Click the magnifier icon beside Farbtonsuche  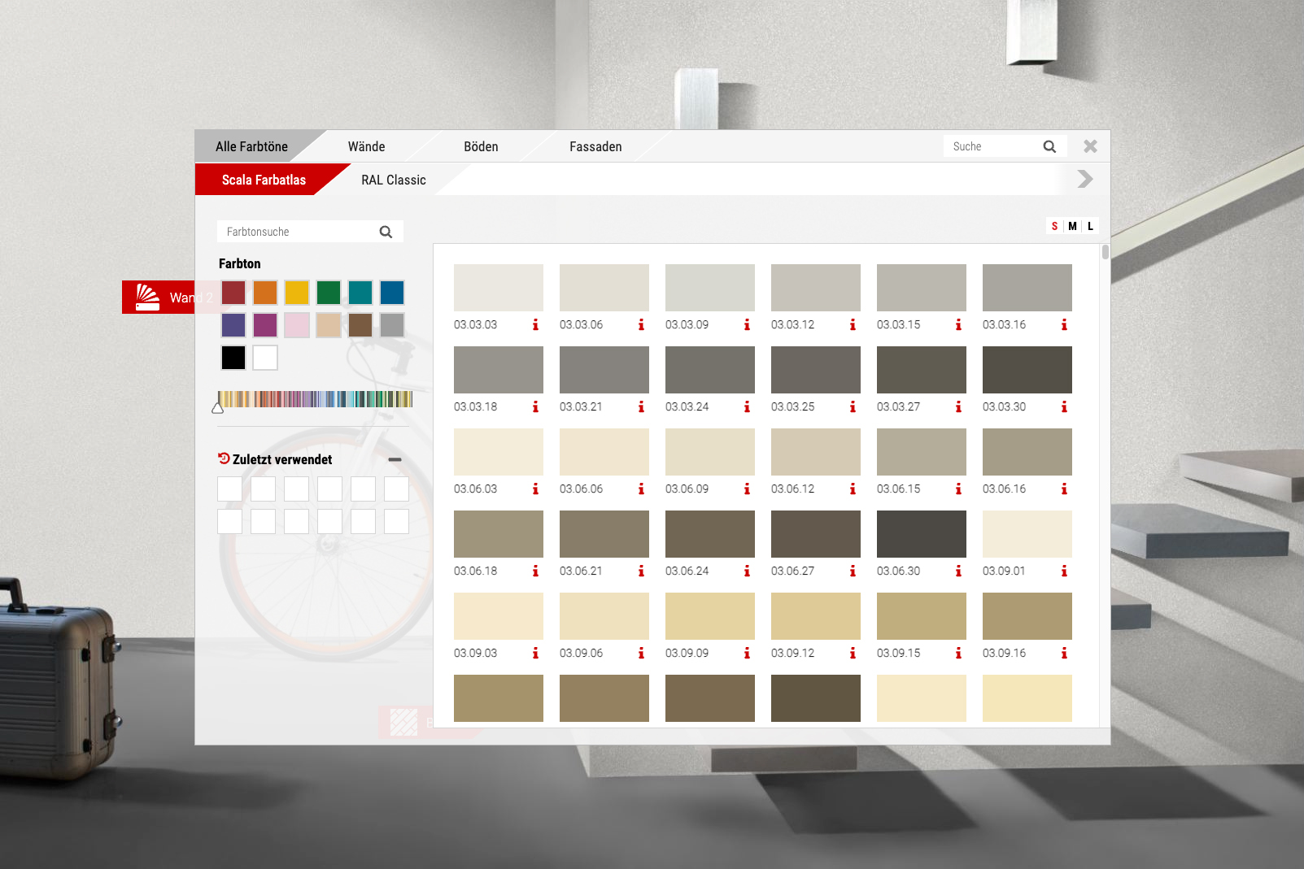(386, 232)
